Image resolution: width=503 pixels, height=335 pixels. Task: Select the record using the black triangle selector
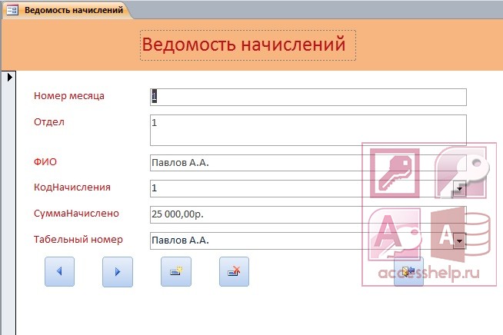pos(10,77)
